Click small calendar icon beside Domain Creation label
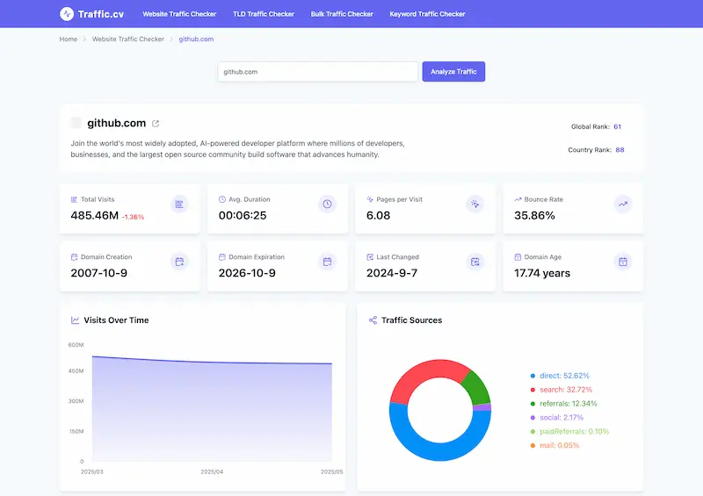 point(74,257)
